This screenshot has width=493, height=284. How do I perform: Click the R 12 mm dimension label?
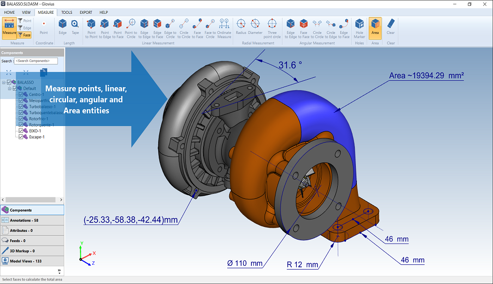click(303, 264)
